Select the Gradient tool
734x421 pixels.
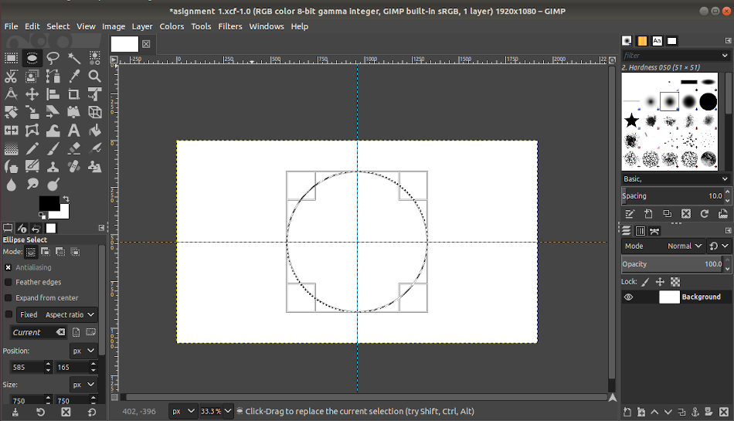tap(12, 149)
